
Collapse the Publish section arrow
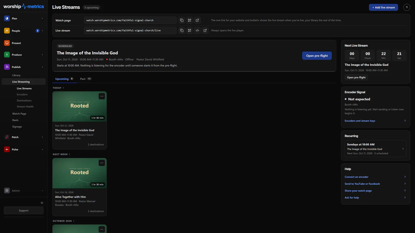tap(43, 67)
